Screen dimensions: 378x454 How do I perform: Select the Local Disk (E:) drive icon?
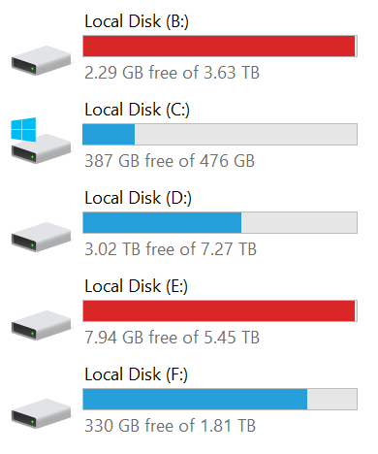click(x=41, y=325)
